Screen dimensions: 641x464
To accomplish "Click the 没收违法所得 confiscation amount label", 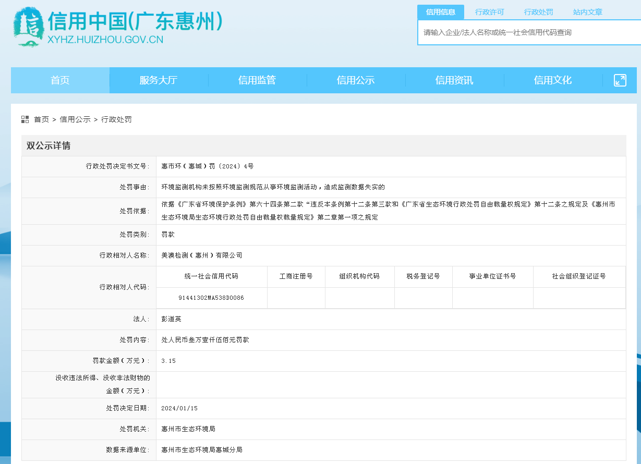I will coord(103,384).
